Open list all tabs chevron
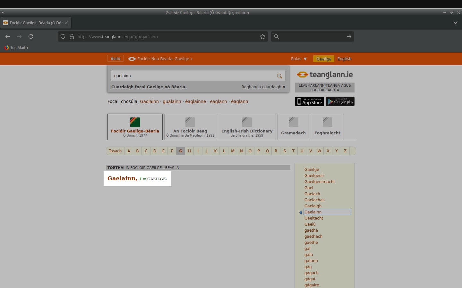 click(x=455, y=23)
